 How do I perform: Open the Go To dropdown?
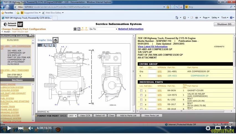[x=116, y=29]
